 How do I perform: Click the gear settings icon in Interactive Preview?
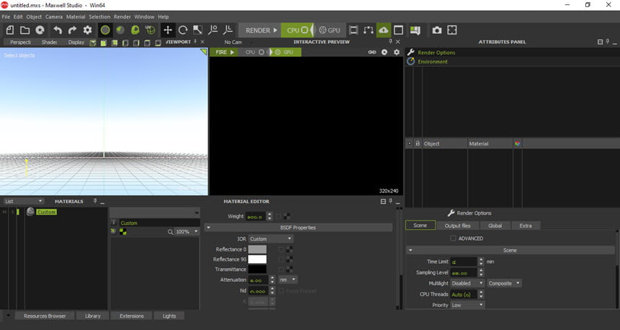[x=397, y=52]
